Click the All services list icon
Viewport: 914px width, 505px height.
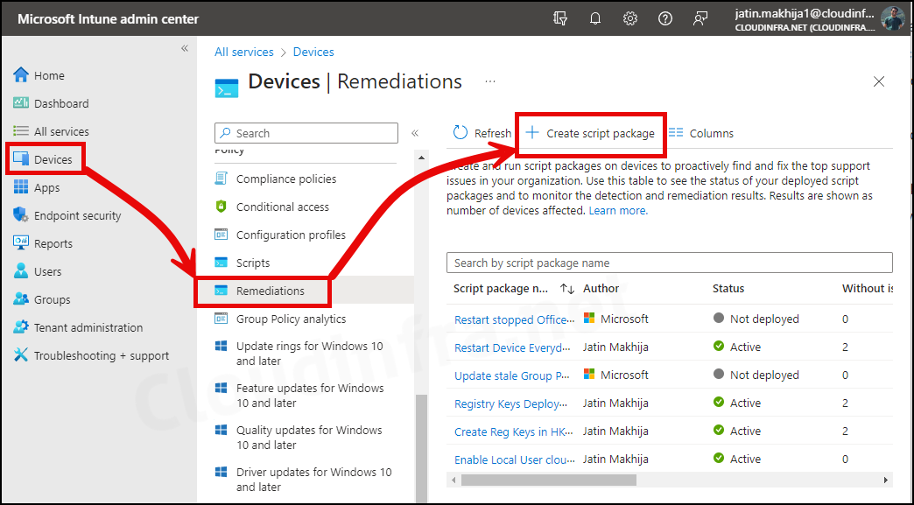21,131
